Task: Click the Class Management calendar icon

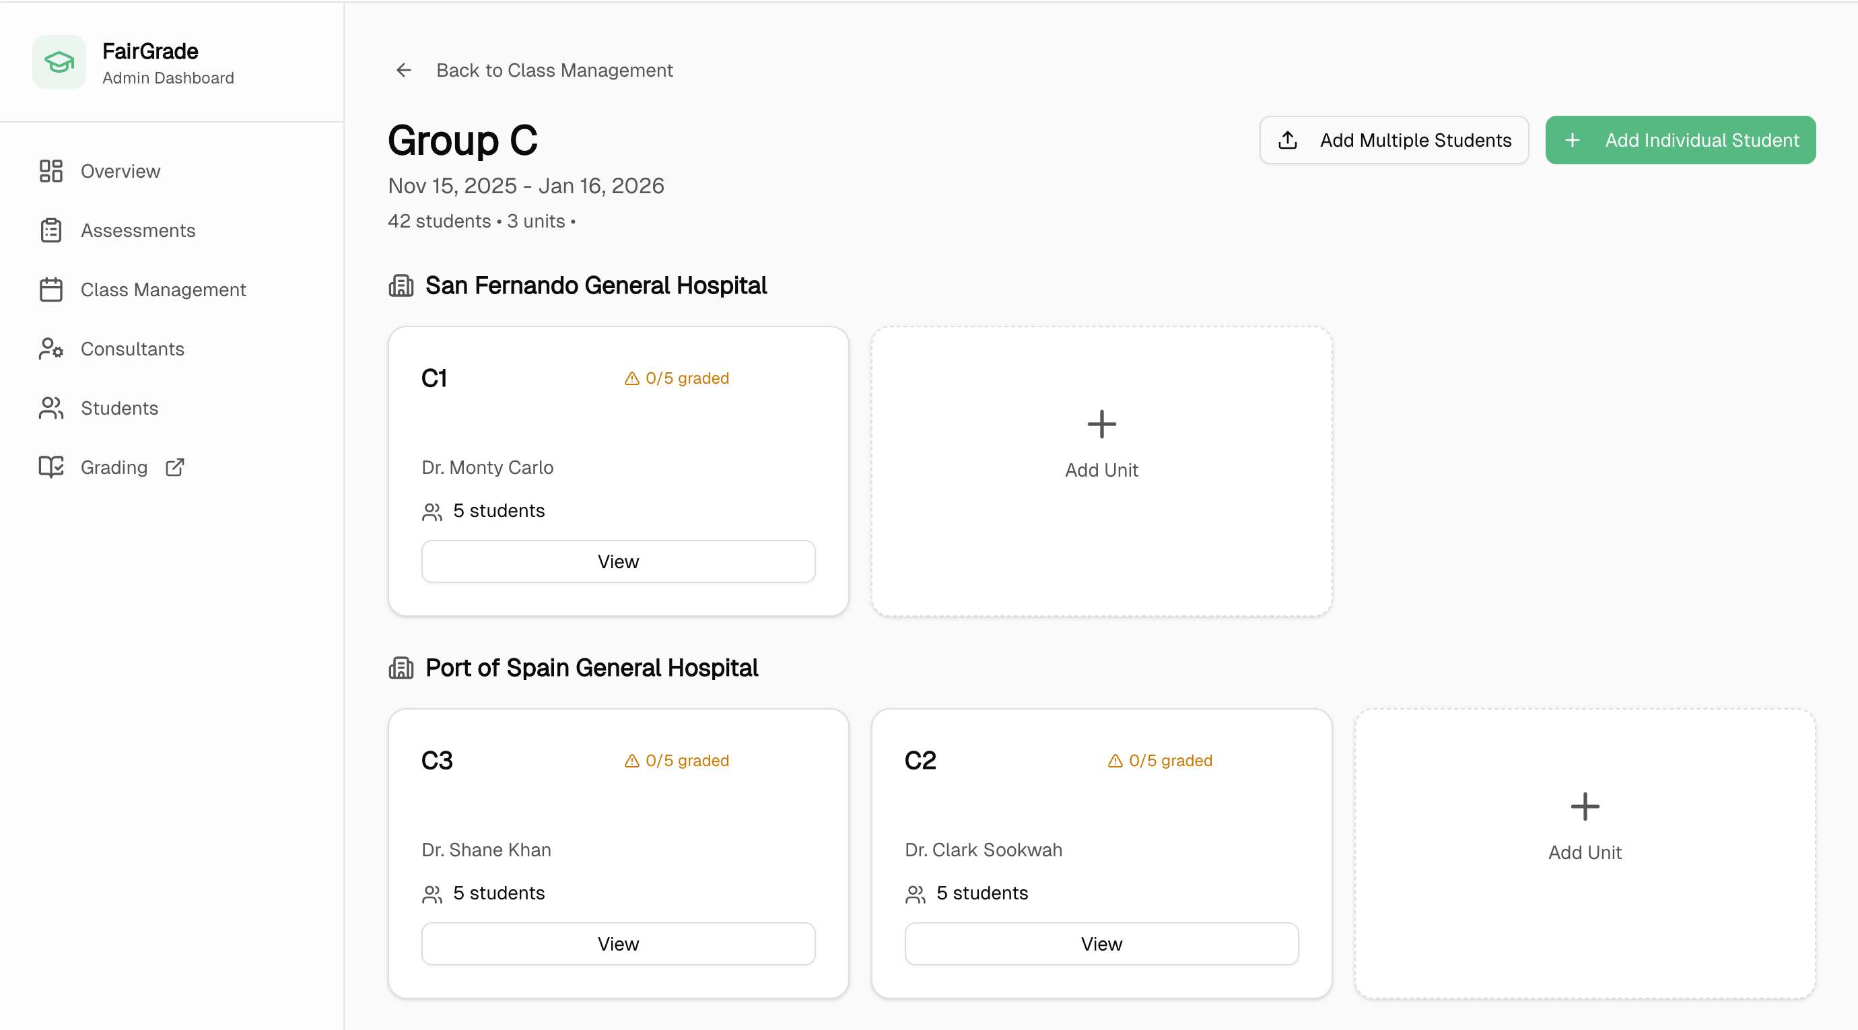Action: [x=50, y=289]
